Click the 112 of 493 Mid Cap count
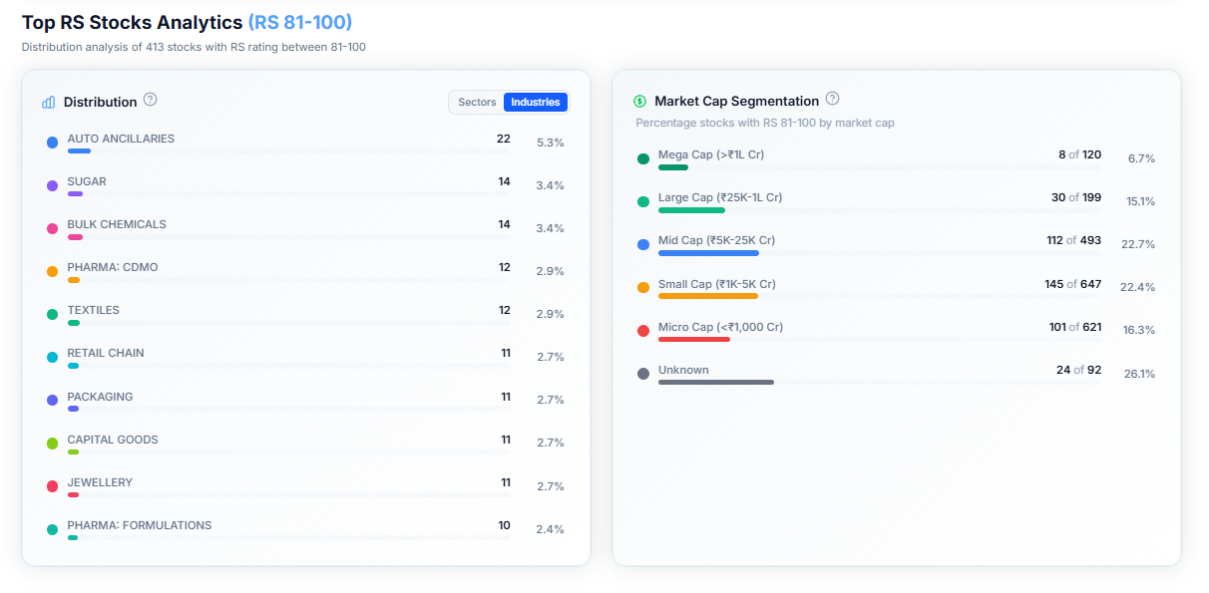This screenshot has height=593, width=1209. click(1074, 240)
